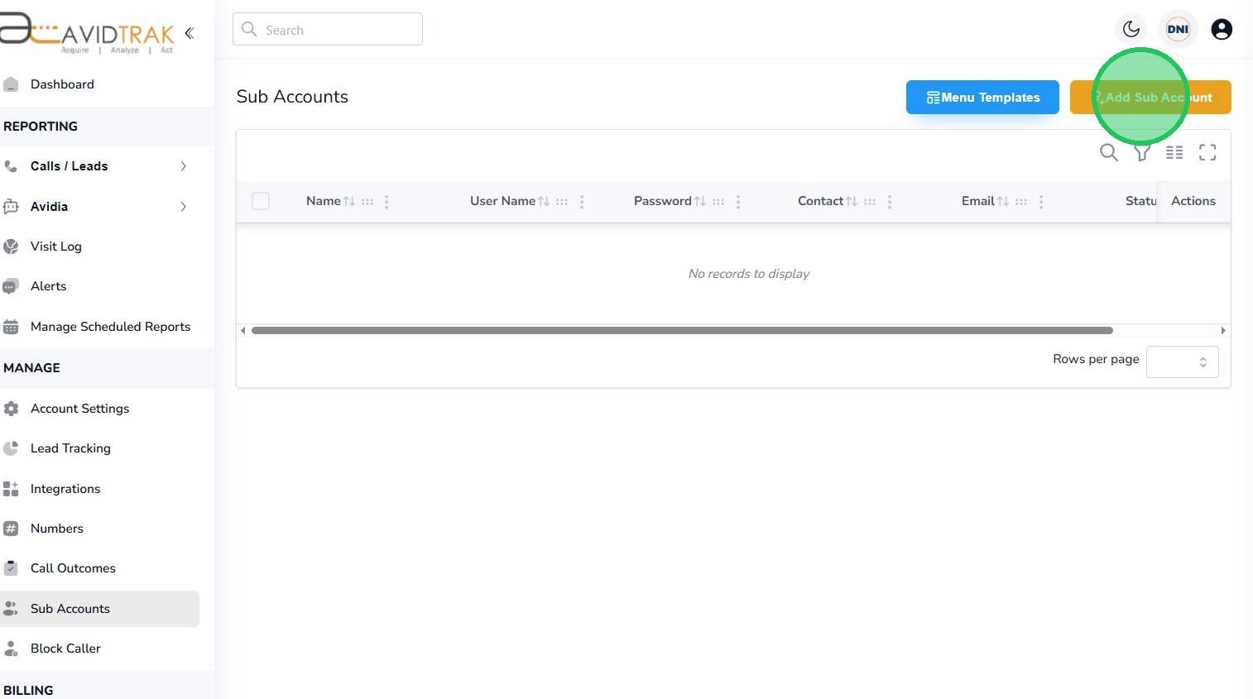The height and width of the screenshot is (699, 1253).
Task: Tick the select-all checkbox in the table header
Action: (261, 201)
